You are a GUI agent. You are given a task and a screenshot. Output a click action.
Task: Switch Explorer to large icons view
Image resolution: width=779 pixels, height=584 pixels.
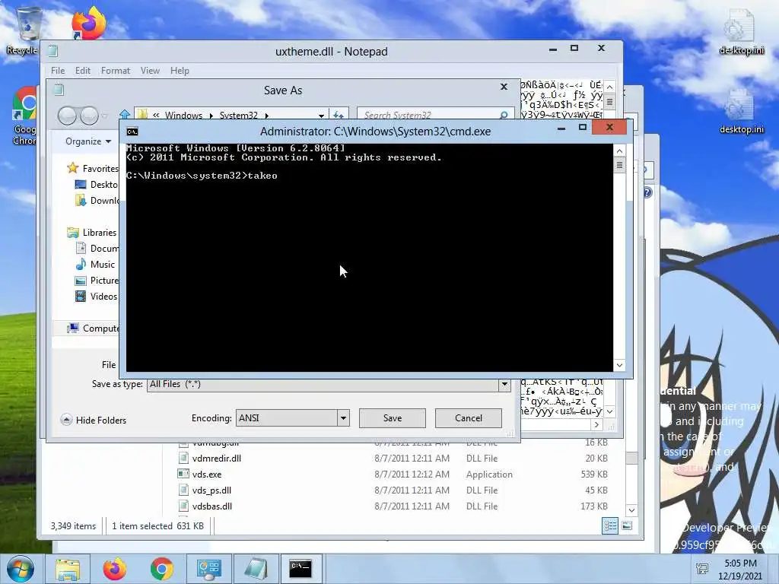pos(627,526)
